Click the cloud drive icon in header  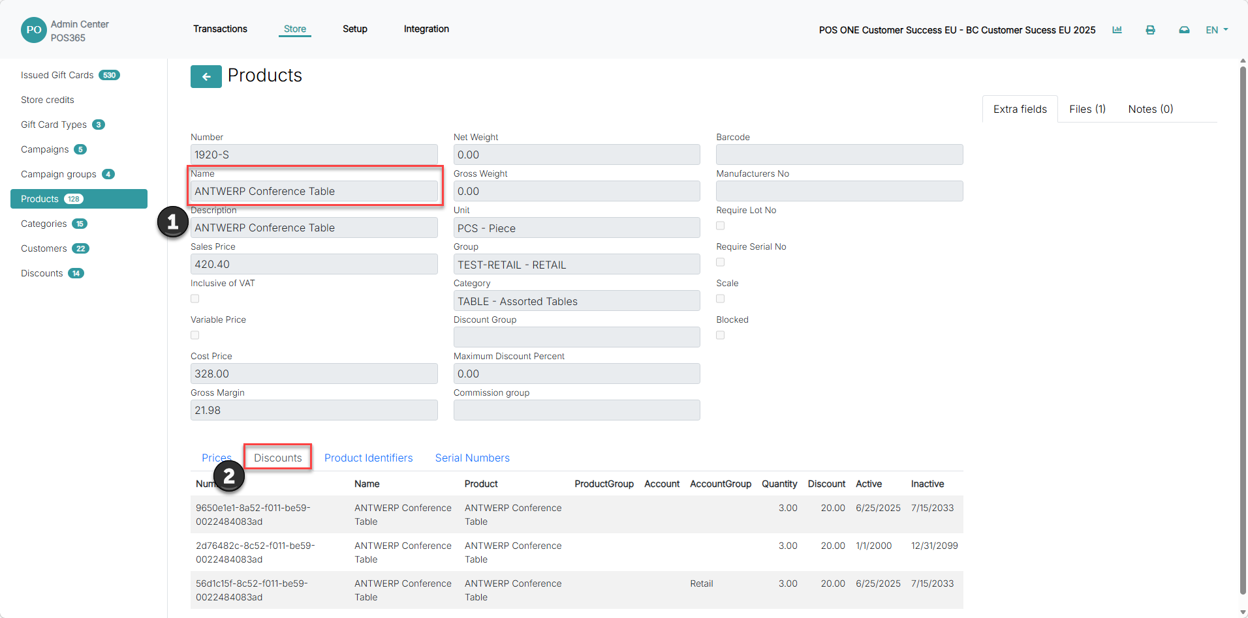click(x=1184, y=30)
